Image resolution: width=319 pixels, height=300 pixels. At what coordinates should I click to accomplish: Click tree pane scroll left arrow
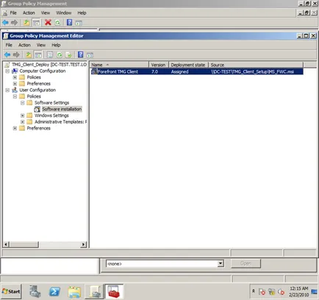7,244
